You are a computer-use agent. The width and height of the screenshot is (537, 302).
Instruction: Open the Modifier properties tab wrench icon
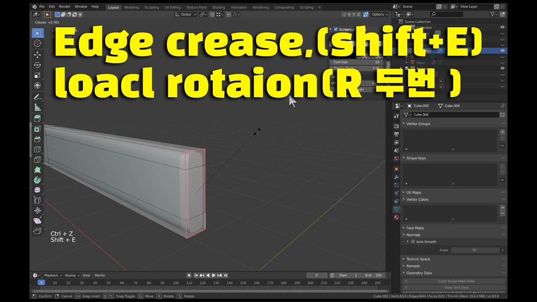(x=396, y=177)
